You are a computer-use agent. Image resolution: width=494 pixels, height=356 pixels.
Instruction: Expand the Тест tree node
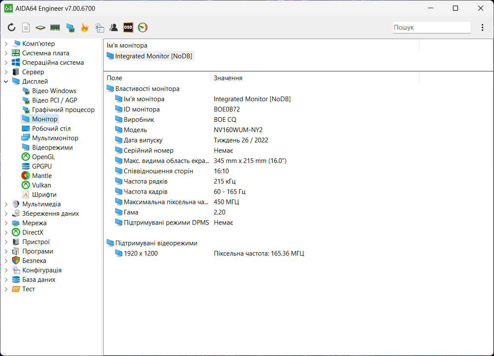click(x=6, y=289)
